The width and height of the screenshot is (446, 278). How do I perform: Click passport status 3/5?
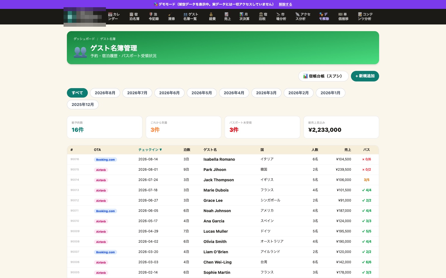coord(367,180)
